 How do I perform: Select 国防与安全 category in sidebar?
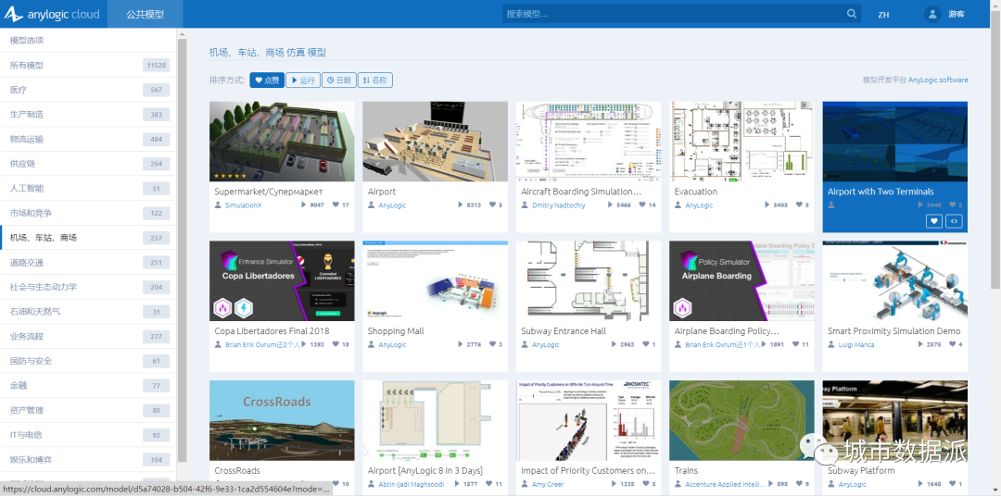click(89, 361)
